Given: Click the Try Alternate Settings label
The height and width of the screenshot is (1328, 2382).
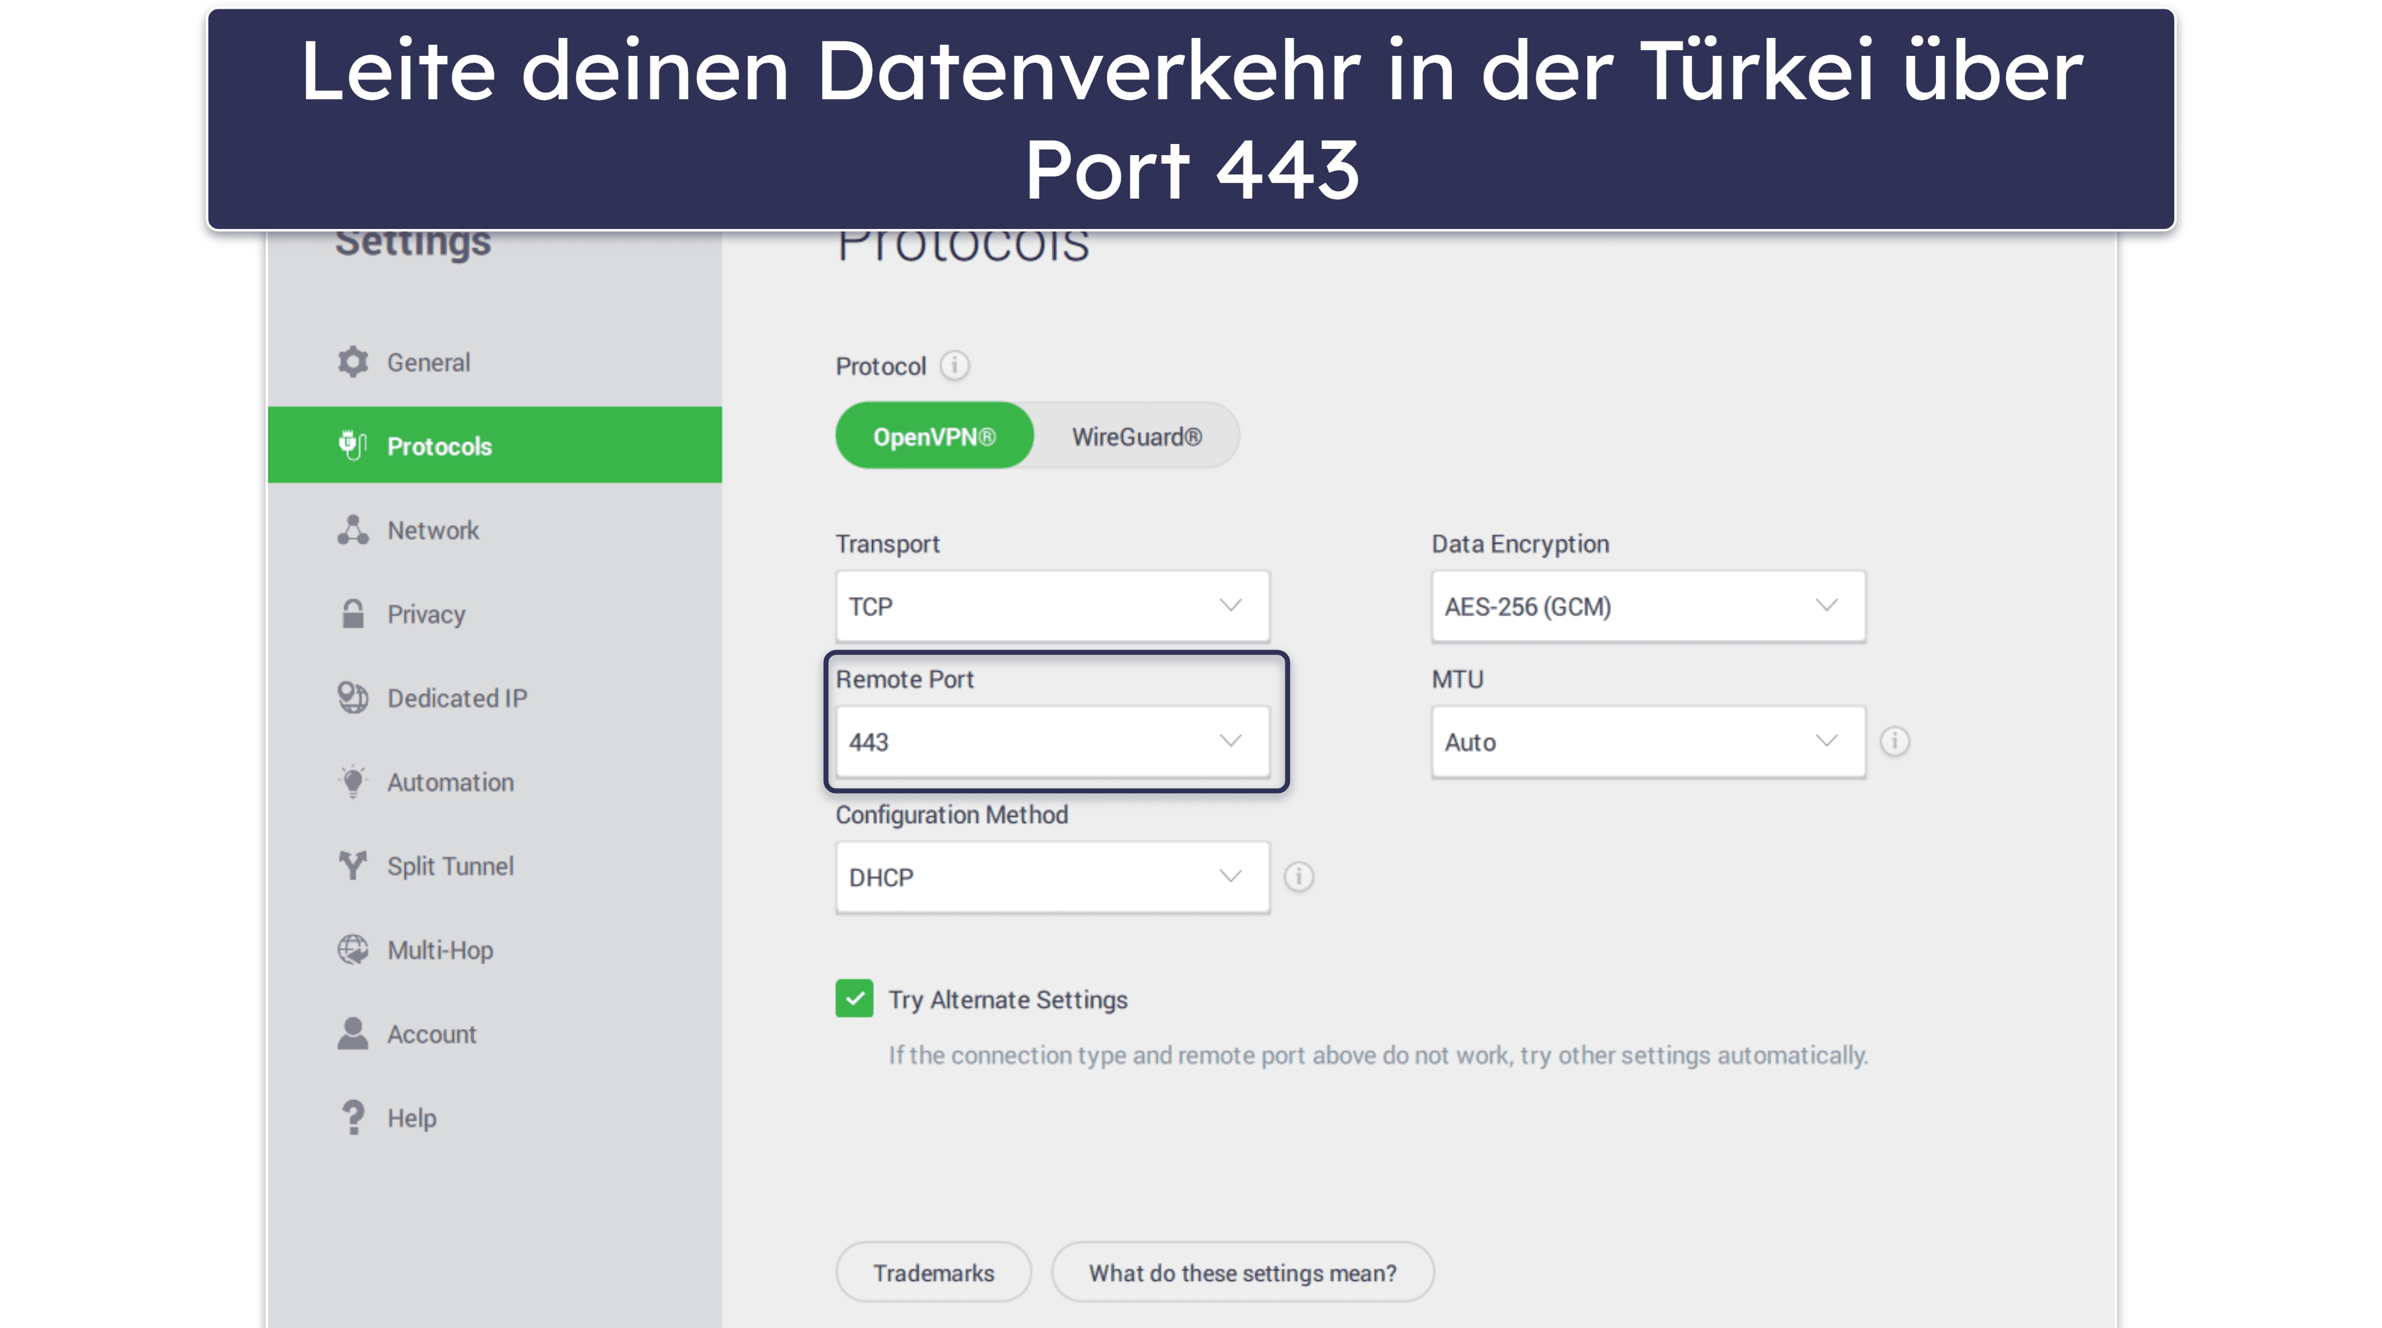Looking at the screenshot, I should (1008, 1000).
